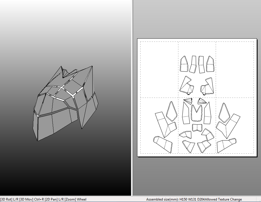Click the 'Allowed Texture Change' status text

click(x=223, y=199)
